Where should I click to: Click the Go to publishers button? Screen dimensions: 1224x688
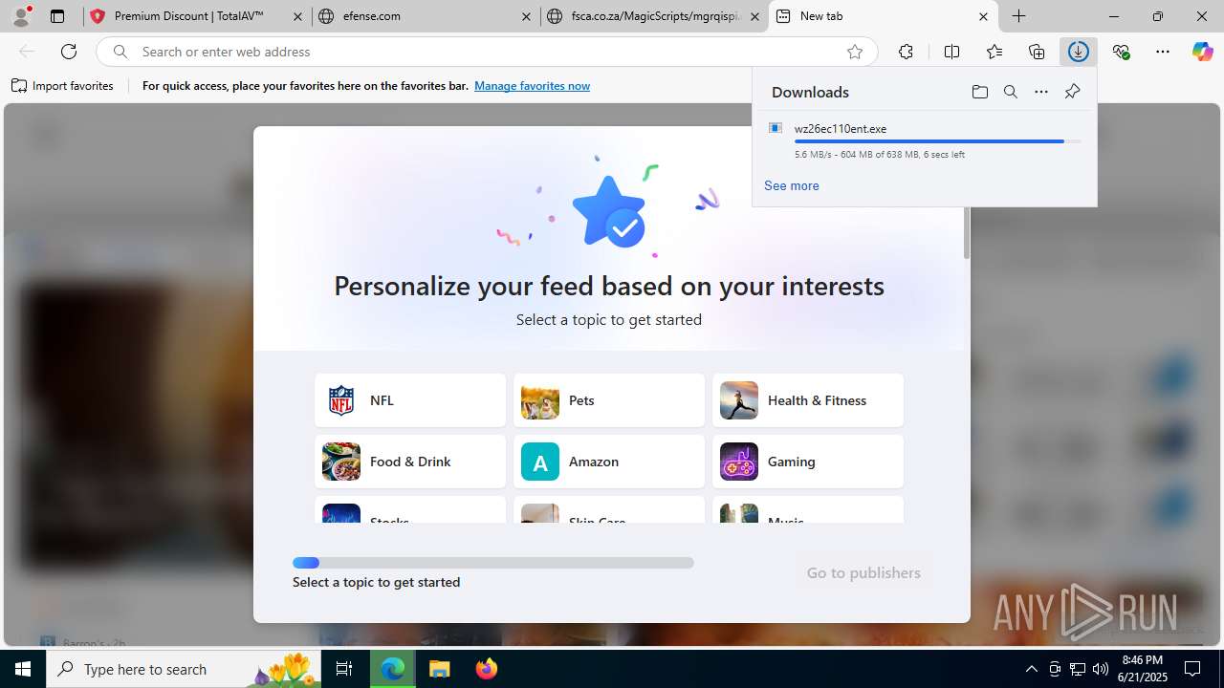(863, 572)
